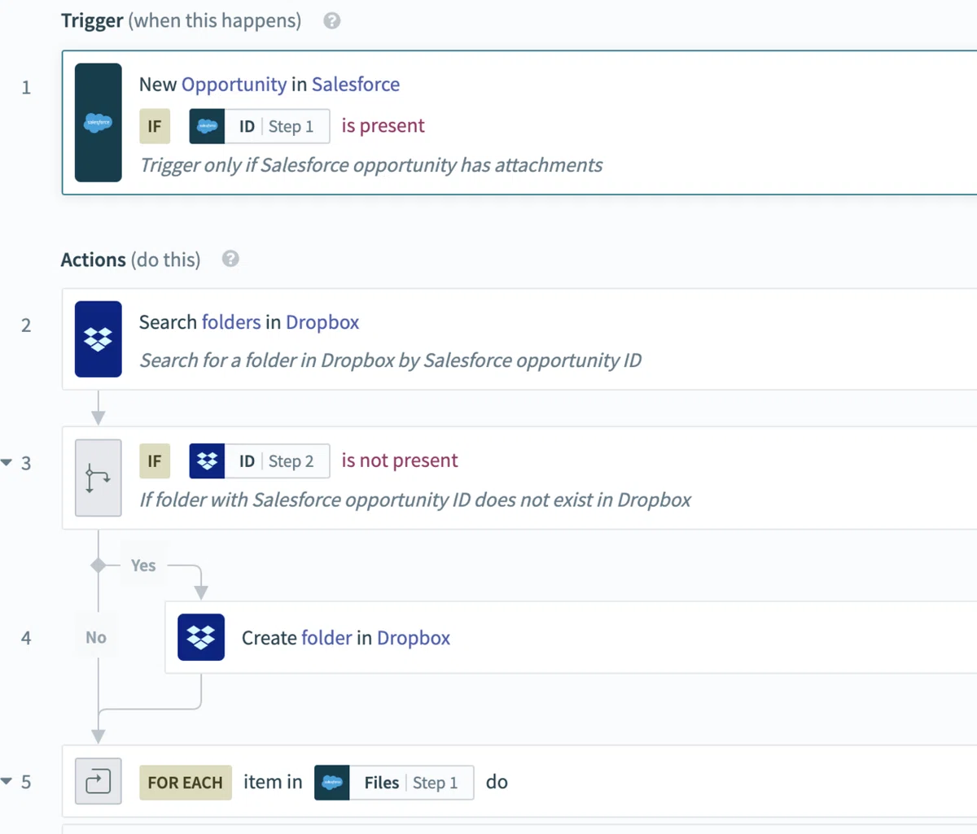This screenshot has width=977, height=834.
Task: Click 'Trigger only if Salesforce opportunity has attachments' description
Action: coord(371,165)
